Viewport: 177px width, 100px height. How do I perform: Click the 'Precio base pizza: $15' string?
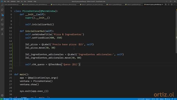pyautogui.click(x=67, y=44)
